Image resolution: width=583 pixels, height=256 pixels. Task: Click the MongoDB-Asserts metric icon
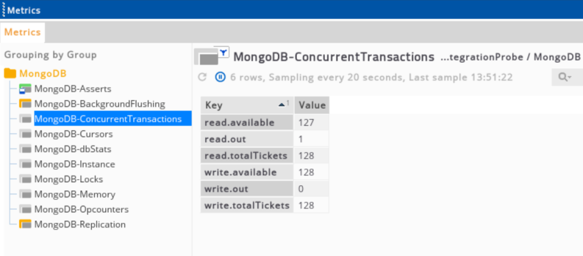tap(25, 89)
